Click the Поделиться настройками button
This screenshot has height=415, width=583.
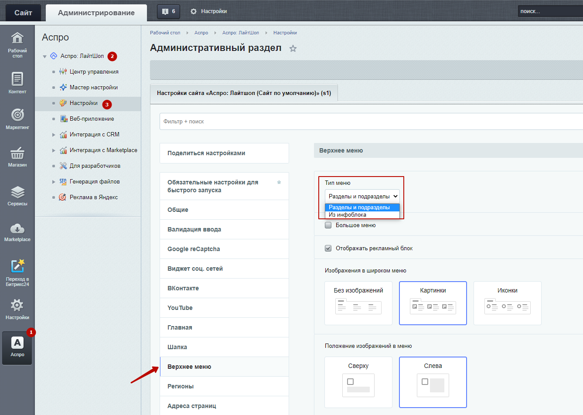(x=224, y=153)
